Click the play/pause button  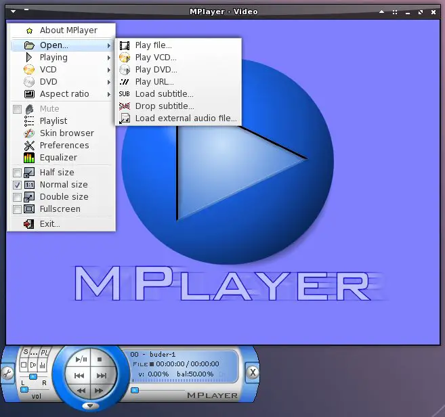[x=81, y=359]
